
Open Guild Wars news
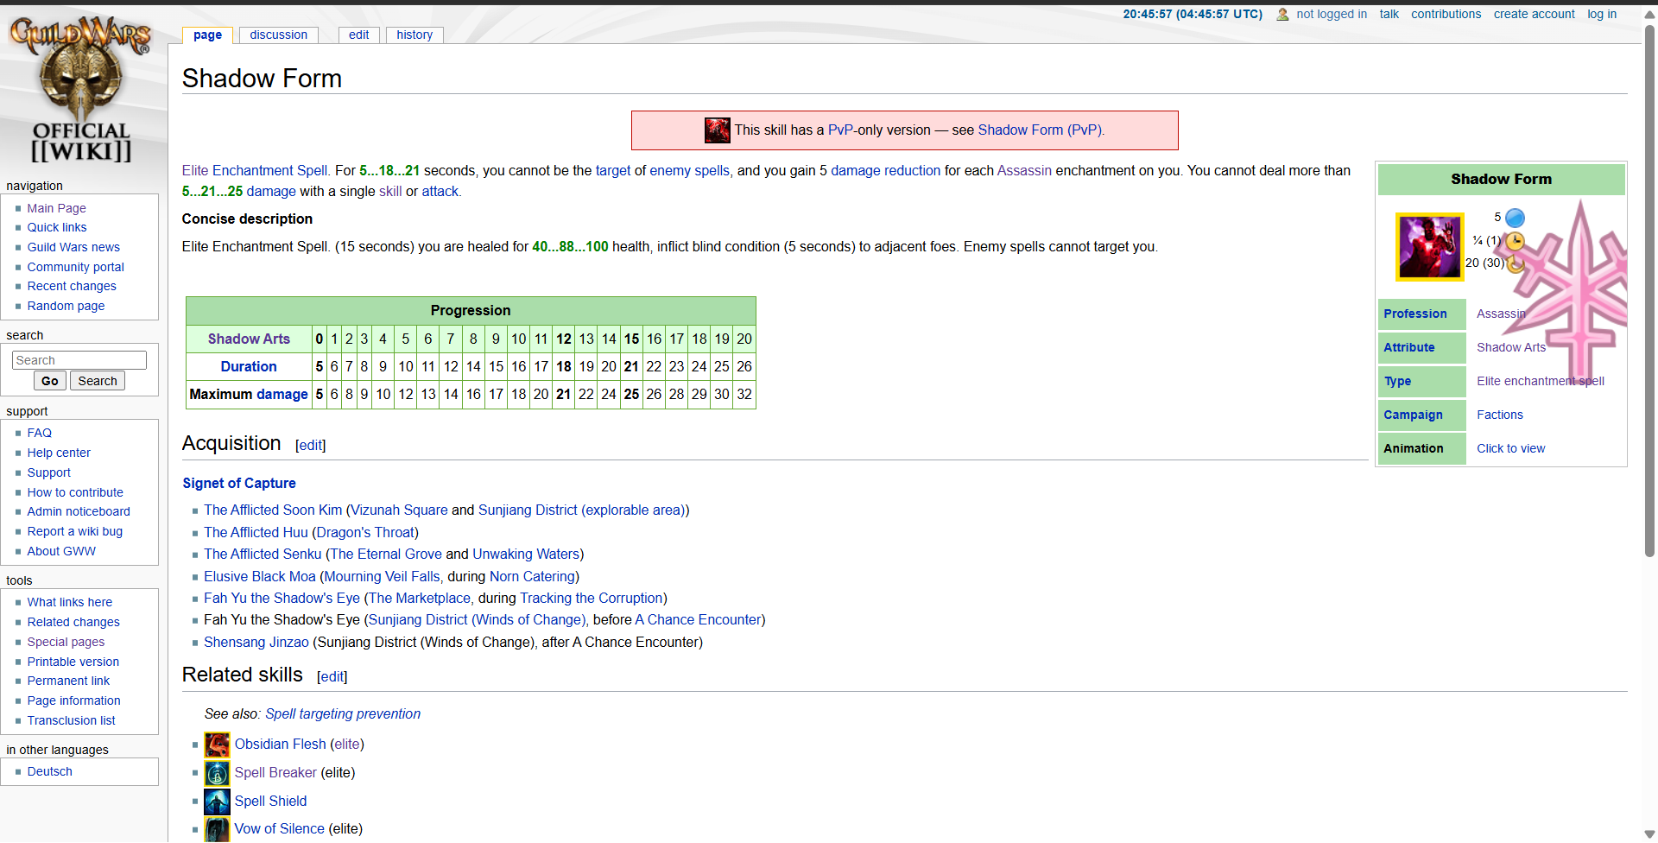pos(73,248)
